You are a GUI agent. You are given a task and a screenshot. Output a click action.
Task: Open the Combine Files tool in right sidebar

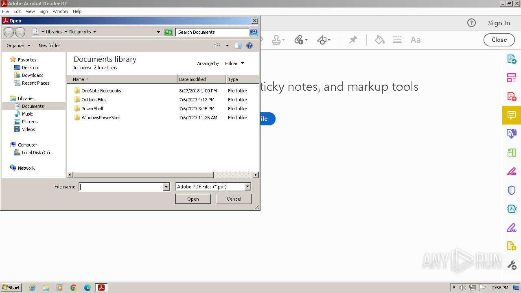(512, 133)
